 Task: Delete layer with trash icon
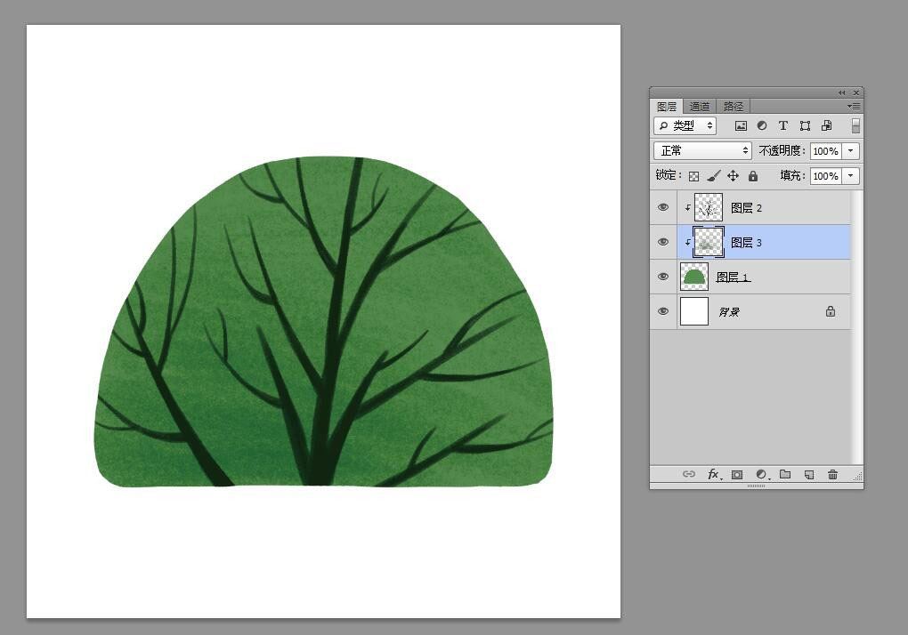(832, 475)
